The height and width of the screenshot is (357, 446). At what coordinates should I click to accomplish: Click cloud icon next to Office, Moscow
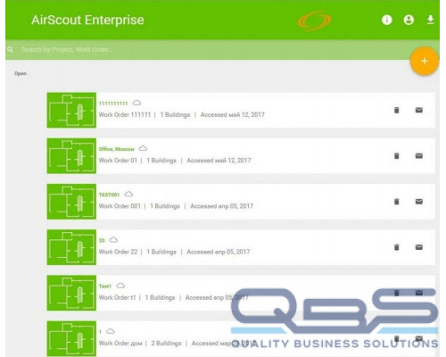tap(143, 148)
